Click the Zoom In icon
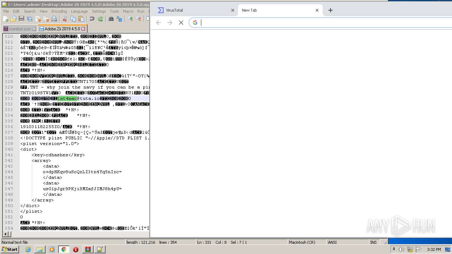The width and height of the screenshot is (452, 254). click(x=130, y=19)
